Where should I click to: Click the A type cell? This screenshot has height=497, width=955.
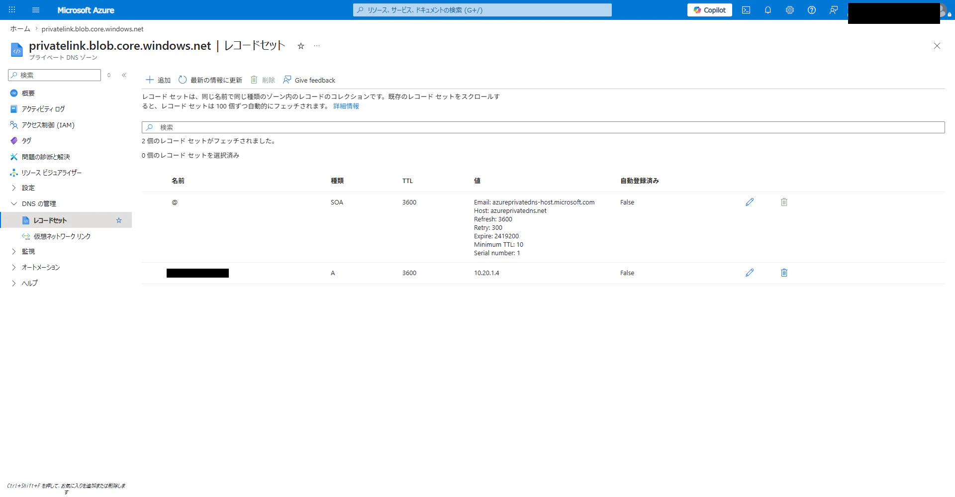333,273
